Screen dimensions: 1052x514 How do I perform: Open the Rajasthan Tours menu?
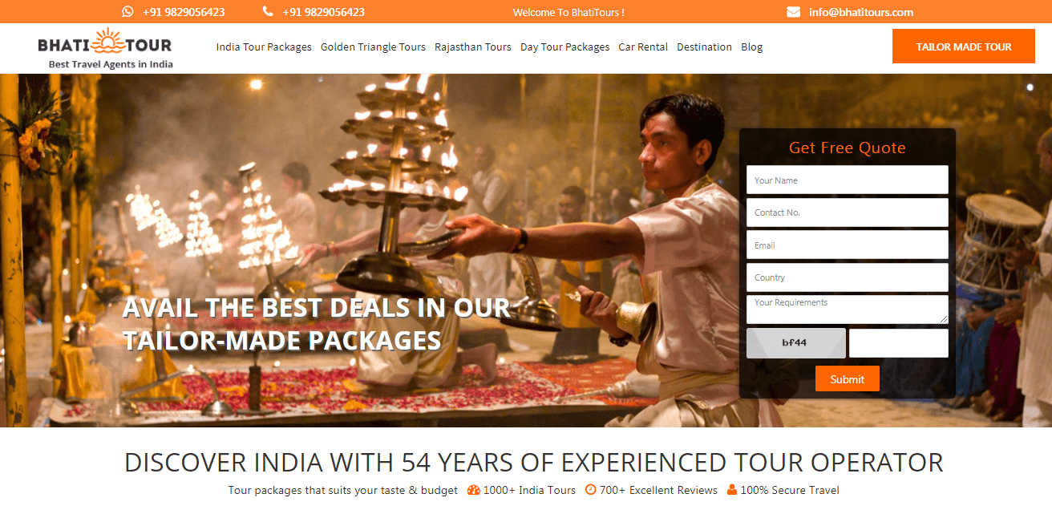point(473,47)
